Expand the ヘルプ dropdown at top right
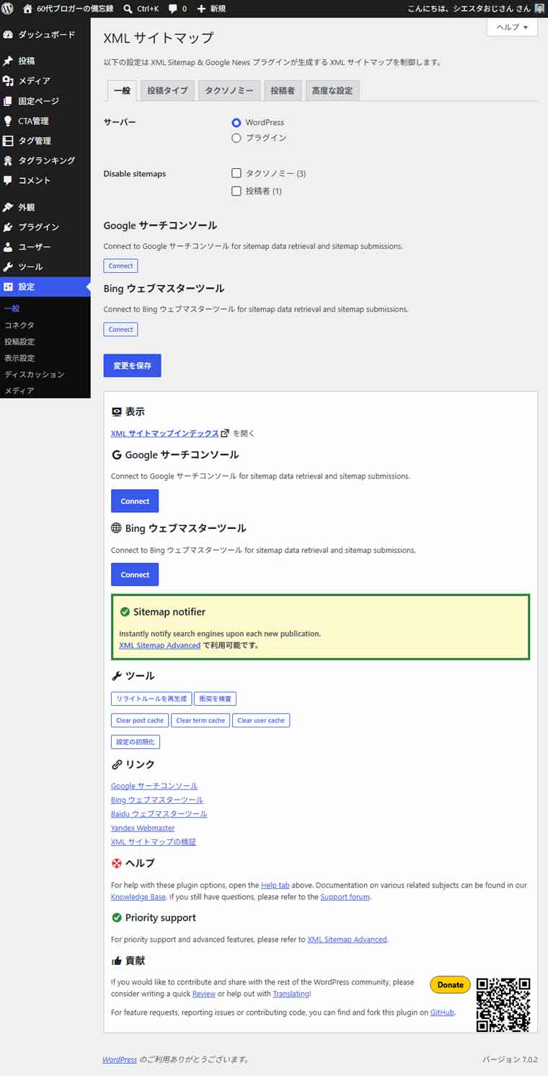The image size is (548, 1076). pyautogui.click(x=512, y=27)
